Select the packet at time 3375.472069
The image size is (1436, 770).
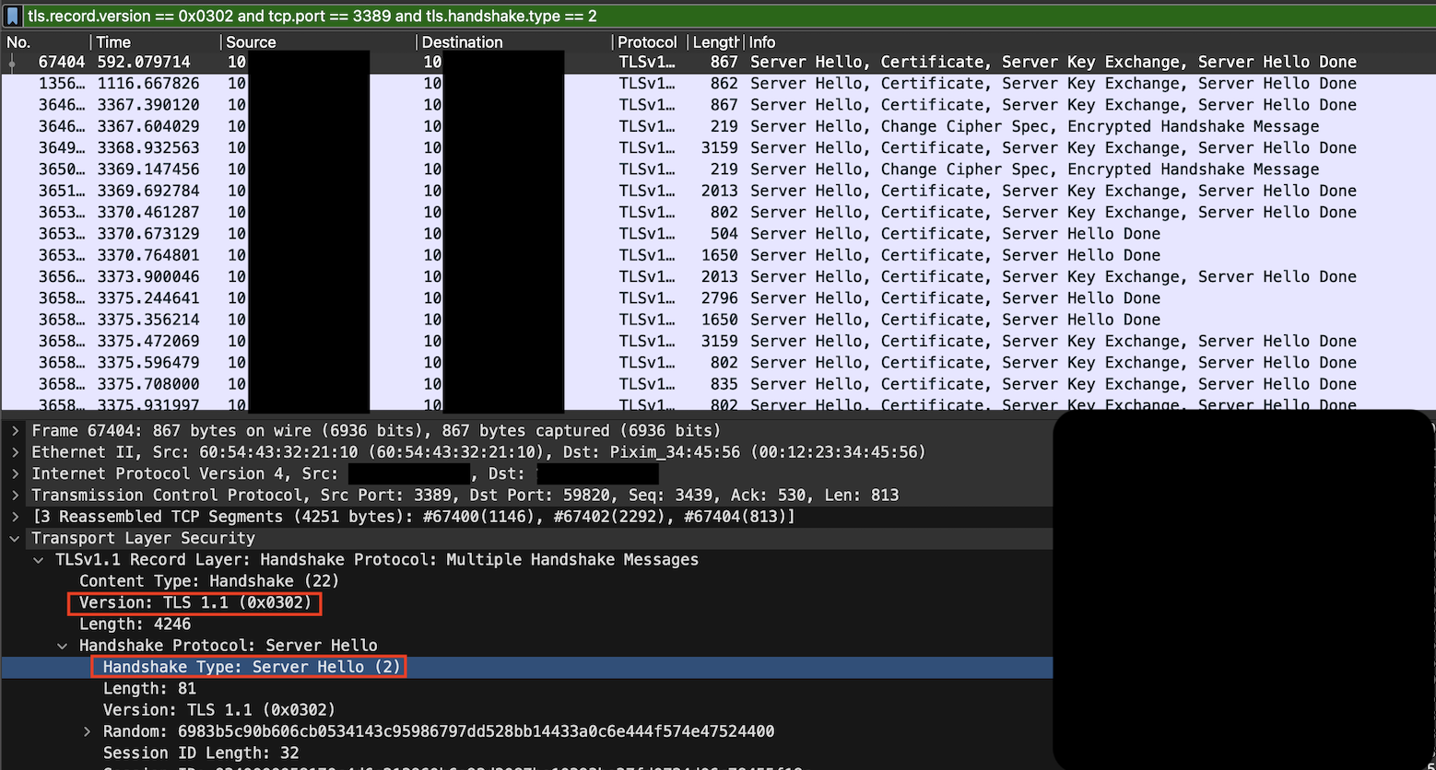click(x=718, y=341)
